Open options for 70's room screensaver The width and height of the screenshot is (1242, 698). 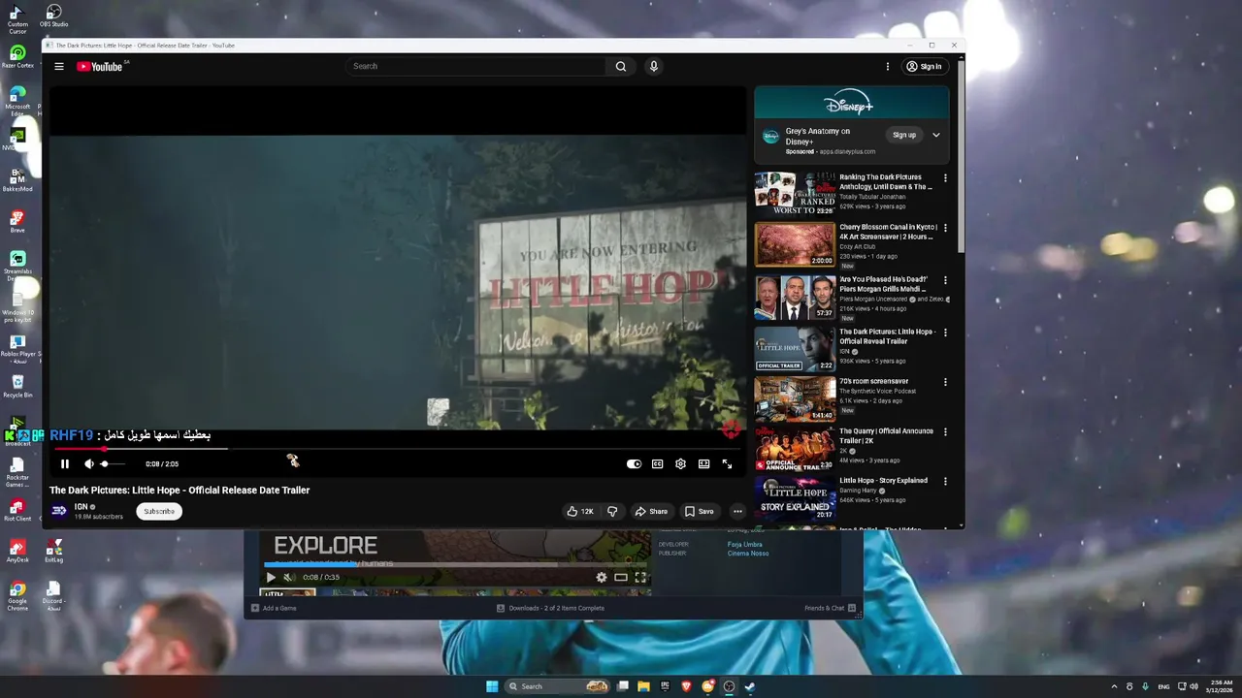click(945, 382)
